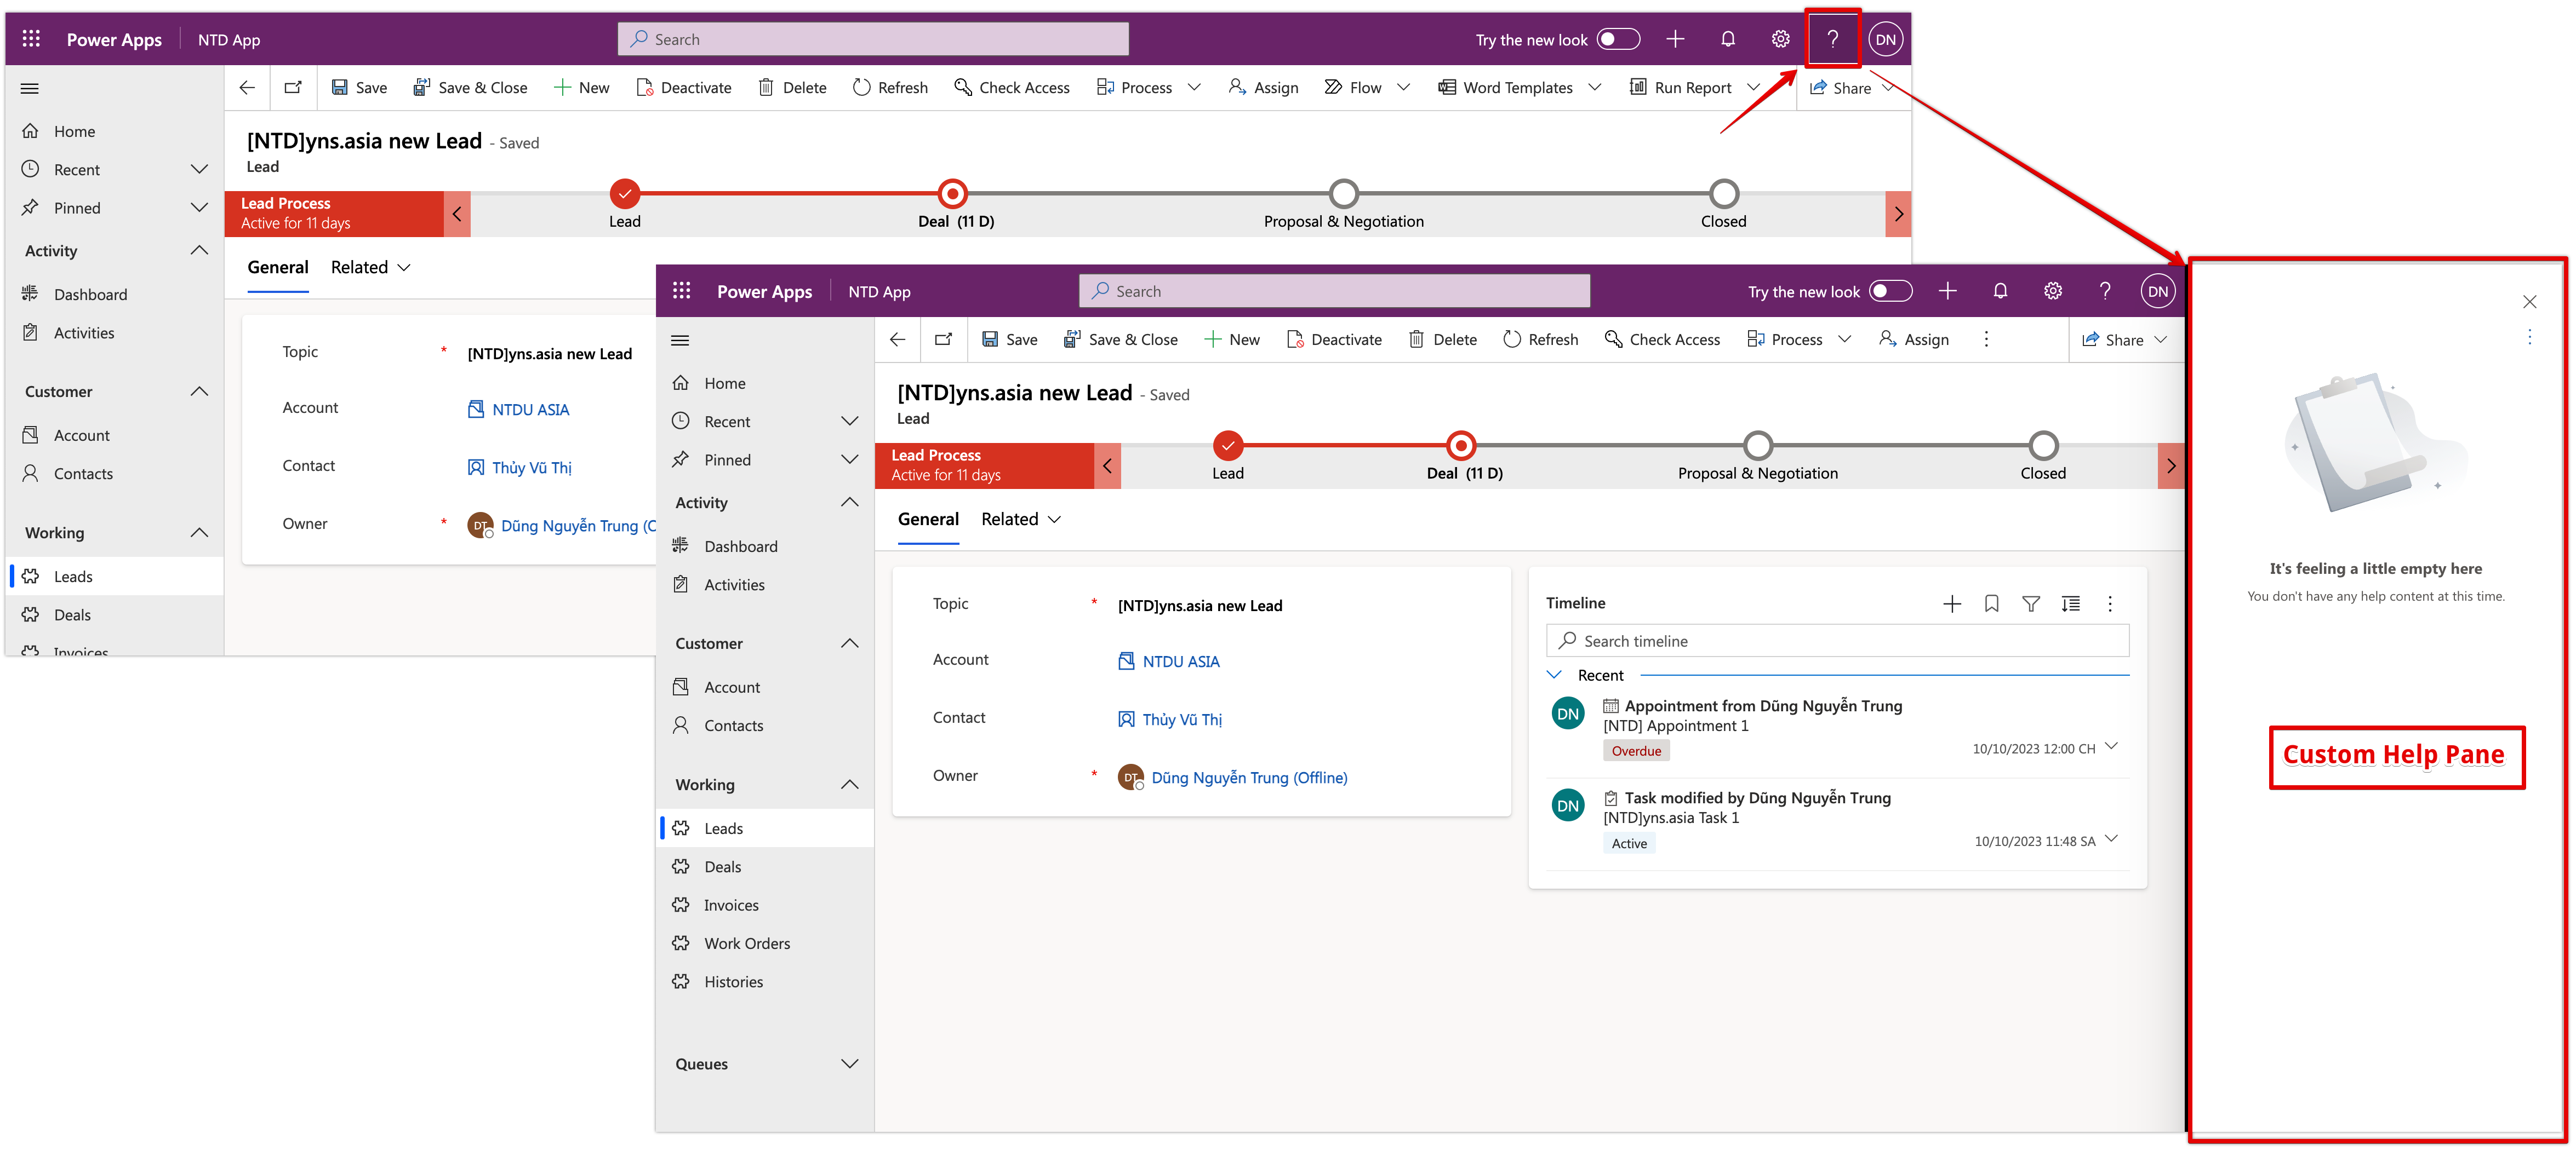Open the settings gear in top header
The width and height of the screenshot is (2576, 1151).
pos(1780,39)
